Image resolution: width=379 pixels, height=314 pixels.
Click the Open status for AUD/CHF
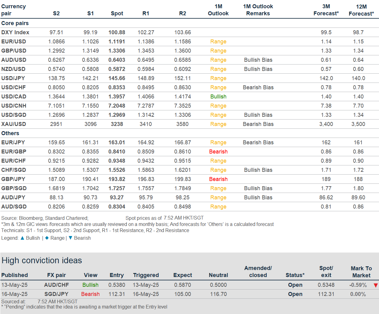(295, 285)
